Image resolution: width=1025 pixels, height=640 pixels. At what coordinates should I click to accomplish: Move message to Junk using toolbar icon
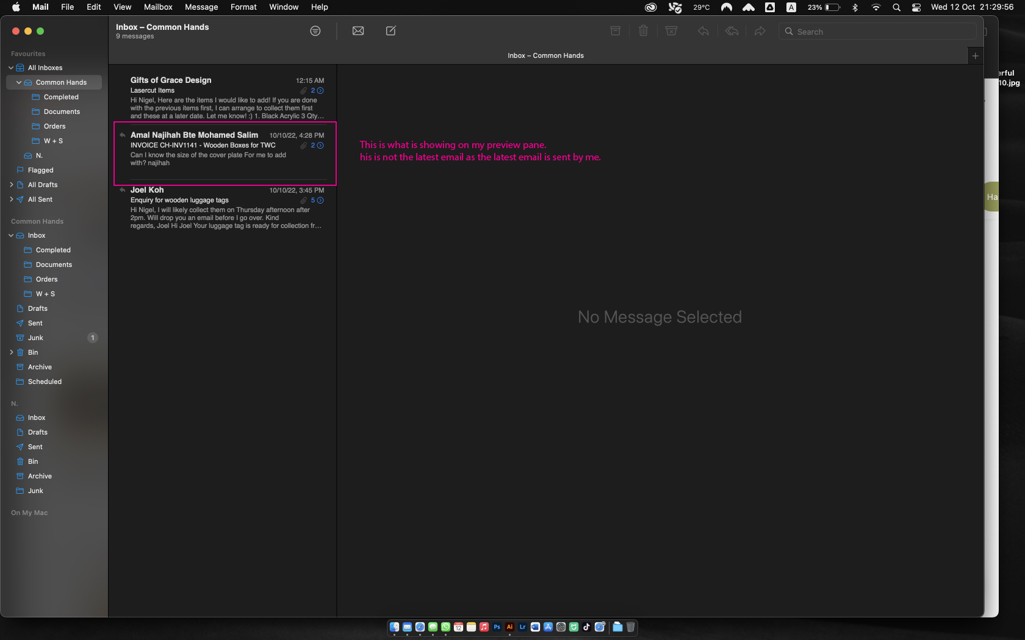pos(671,30)
